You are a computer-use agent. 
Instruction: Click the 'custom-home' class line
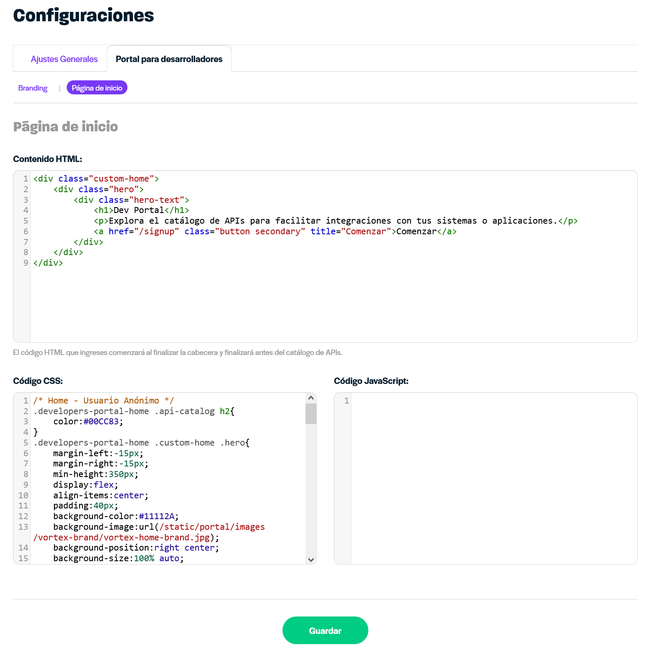point(96,179)
